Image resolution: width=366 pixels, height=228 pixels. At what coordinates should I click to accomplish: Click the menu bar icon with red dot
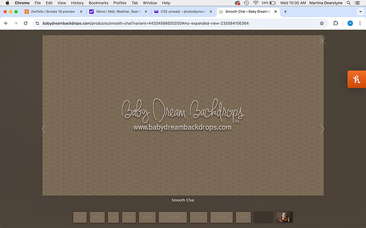click(237, 3)
